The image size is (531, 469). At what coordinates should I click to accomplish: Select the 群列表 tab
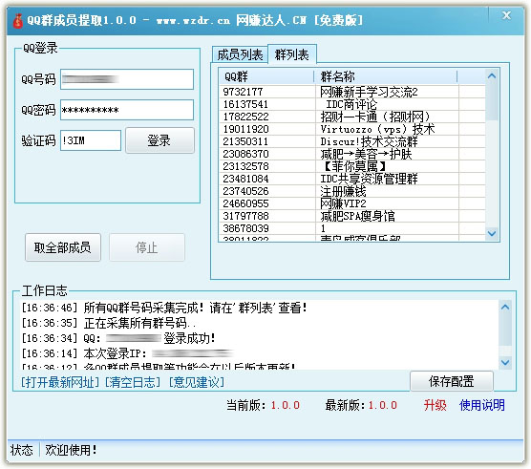tap(292, 54)
